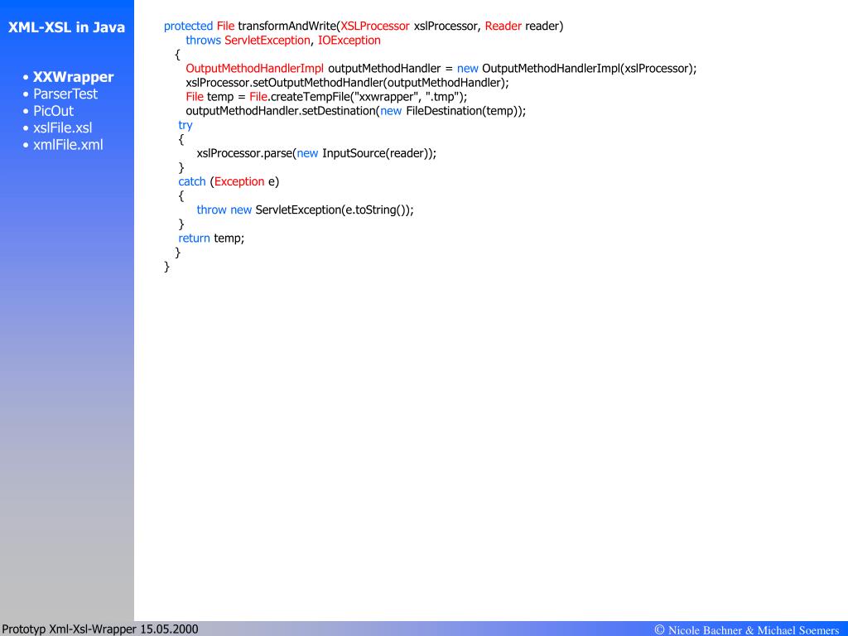Click the IOException type name
This screenshot has width=848, height=636.
click(x=349, y=40)
